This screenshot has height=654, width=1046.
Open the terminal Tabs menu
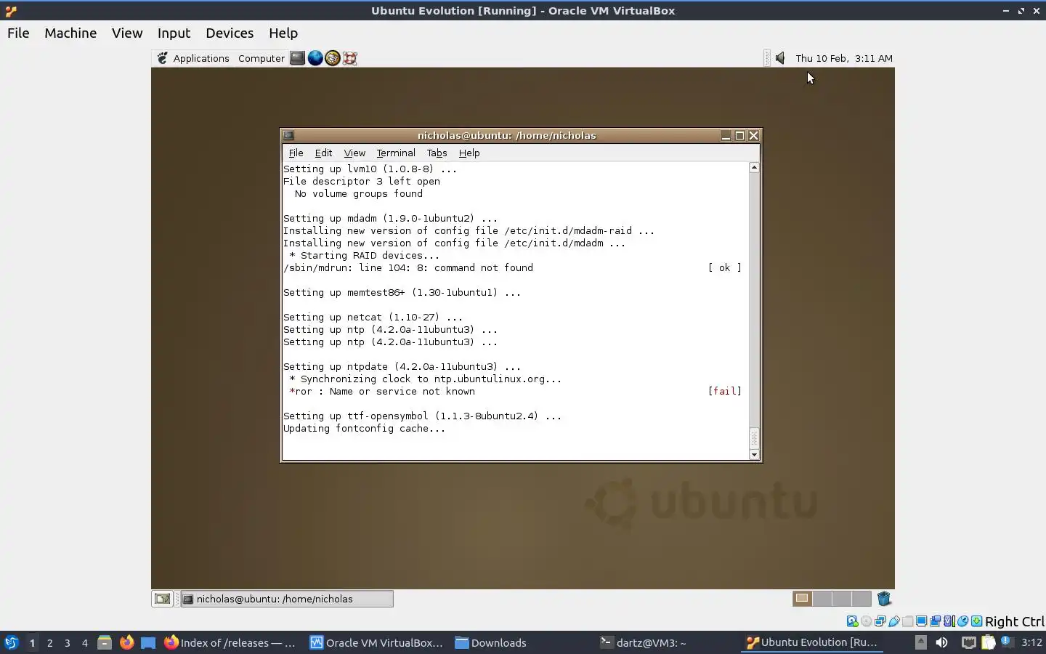point(437,153)
